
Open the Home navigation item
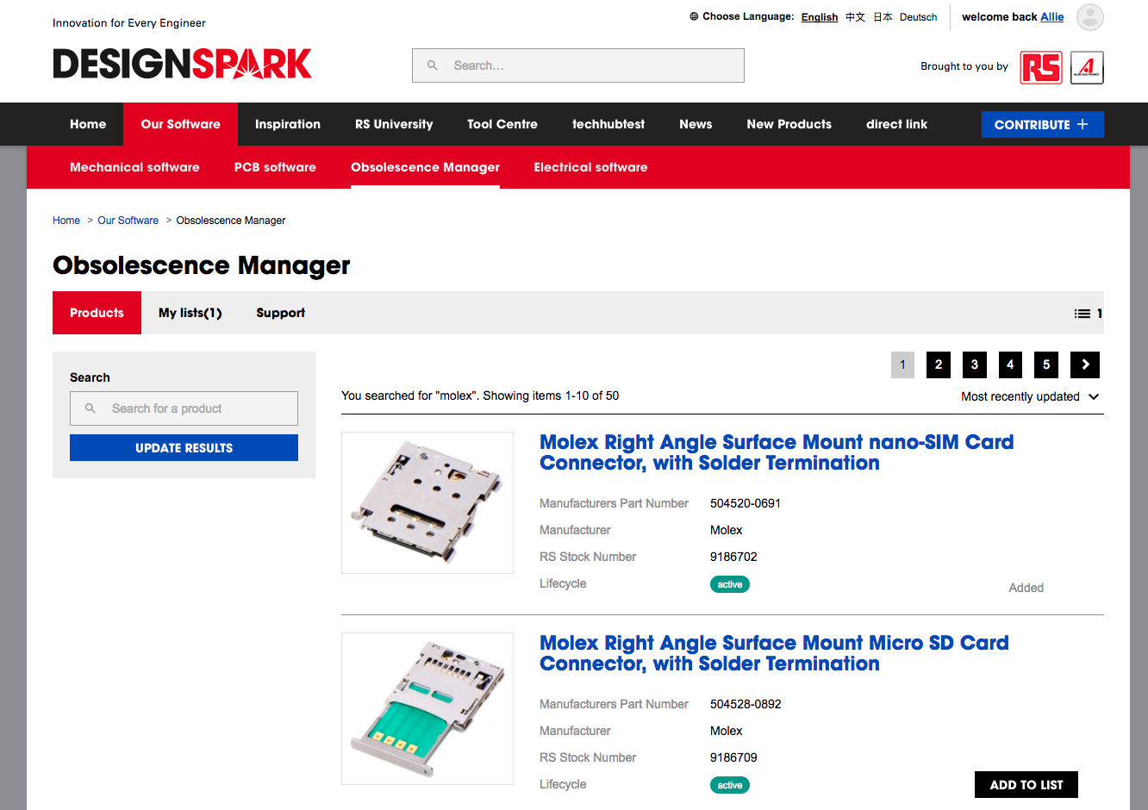pyautogui.click(x=88, y=124)
